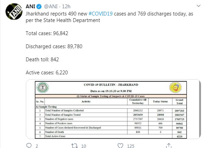Open the #COVID19 hashtag link
This screenshot has height=148, width=206.
pos(101,14)
